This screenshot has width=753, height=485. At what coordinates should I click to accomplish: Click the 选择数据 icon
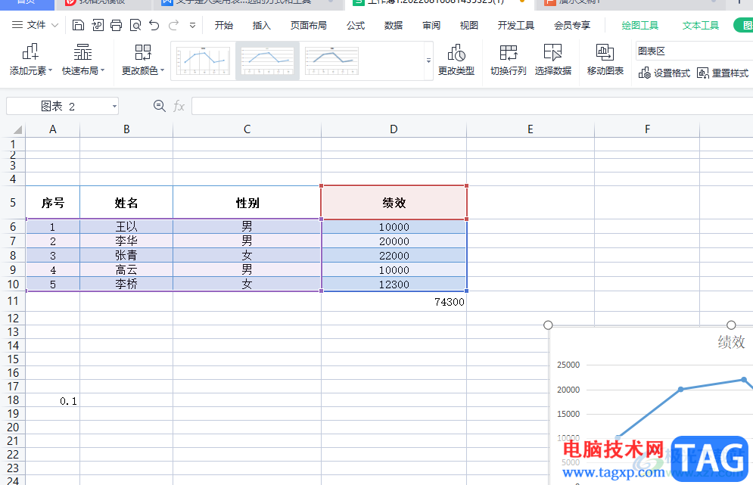click(x=552, y=52)
